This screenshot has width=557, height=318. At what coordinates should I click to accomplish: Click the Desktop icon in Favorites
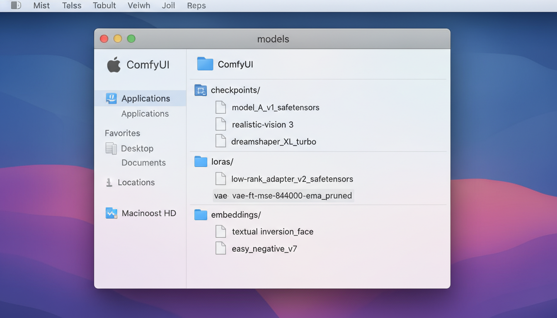[x=111, y=148]
